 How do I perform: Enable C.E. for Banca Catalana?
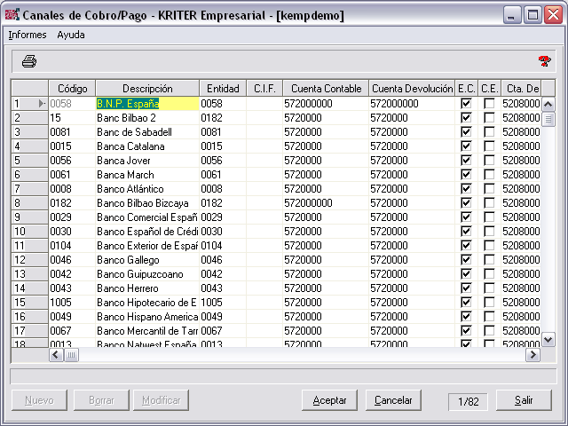point(489,146)
